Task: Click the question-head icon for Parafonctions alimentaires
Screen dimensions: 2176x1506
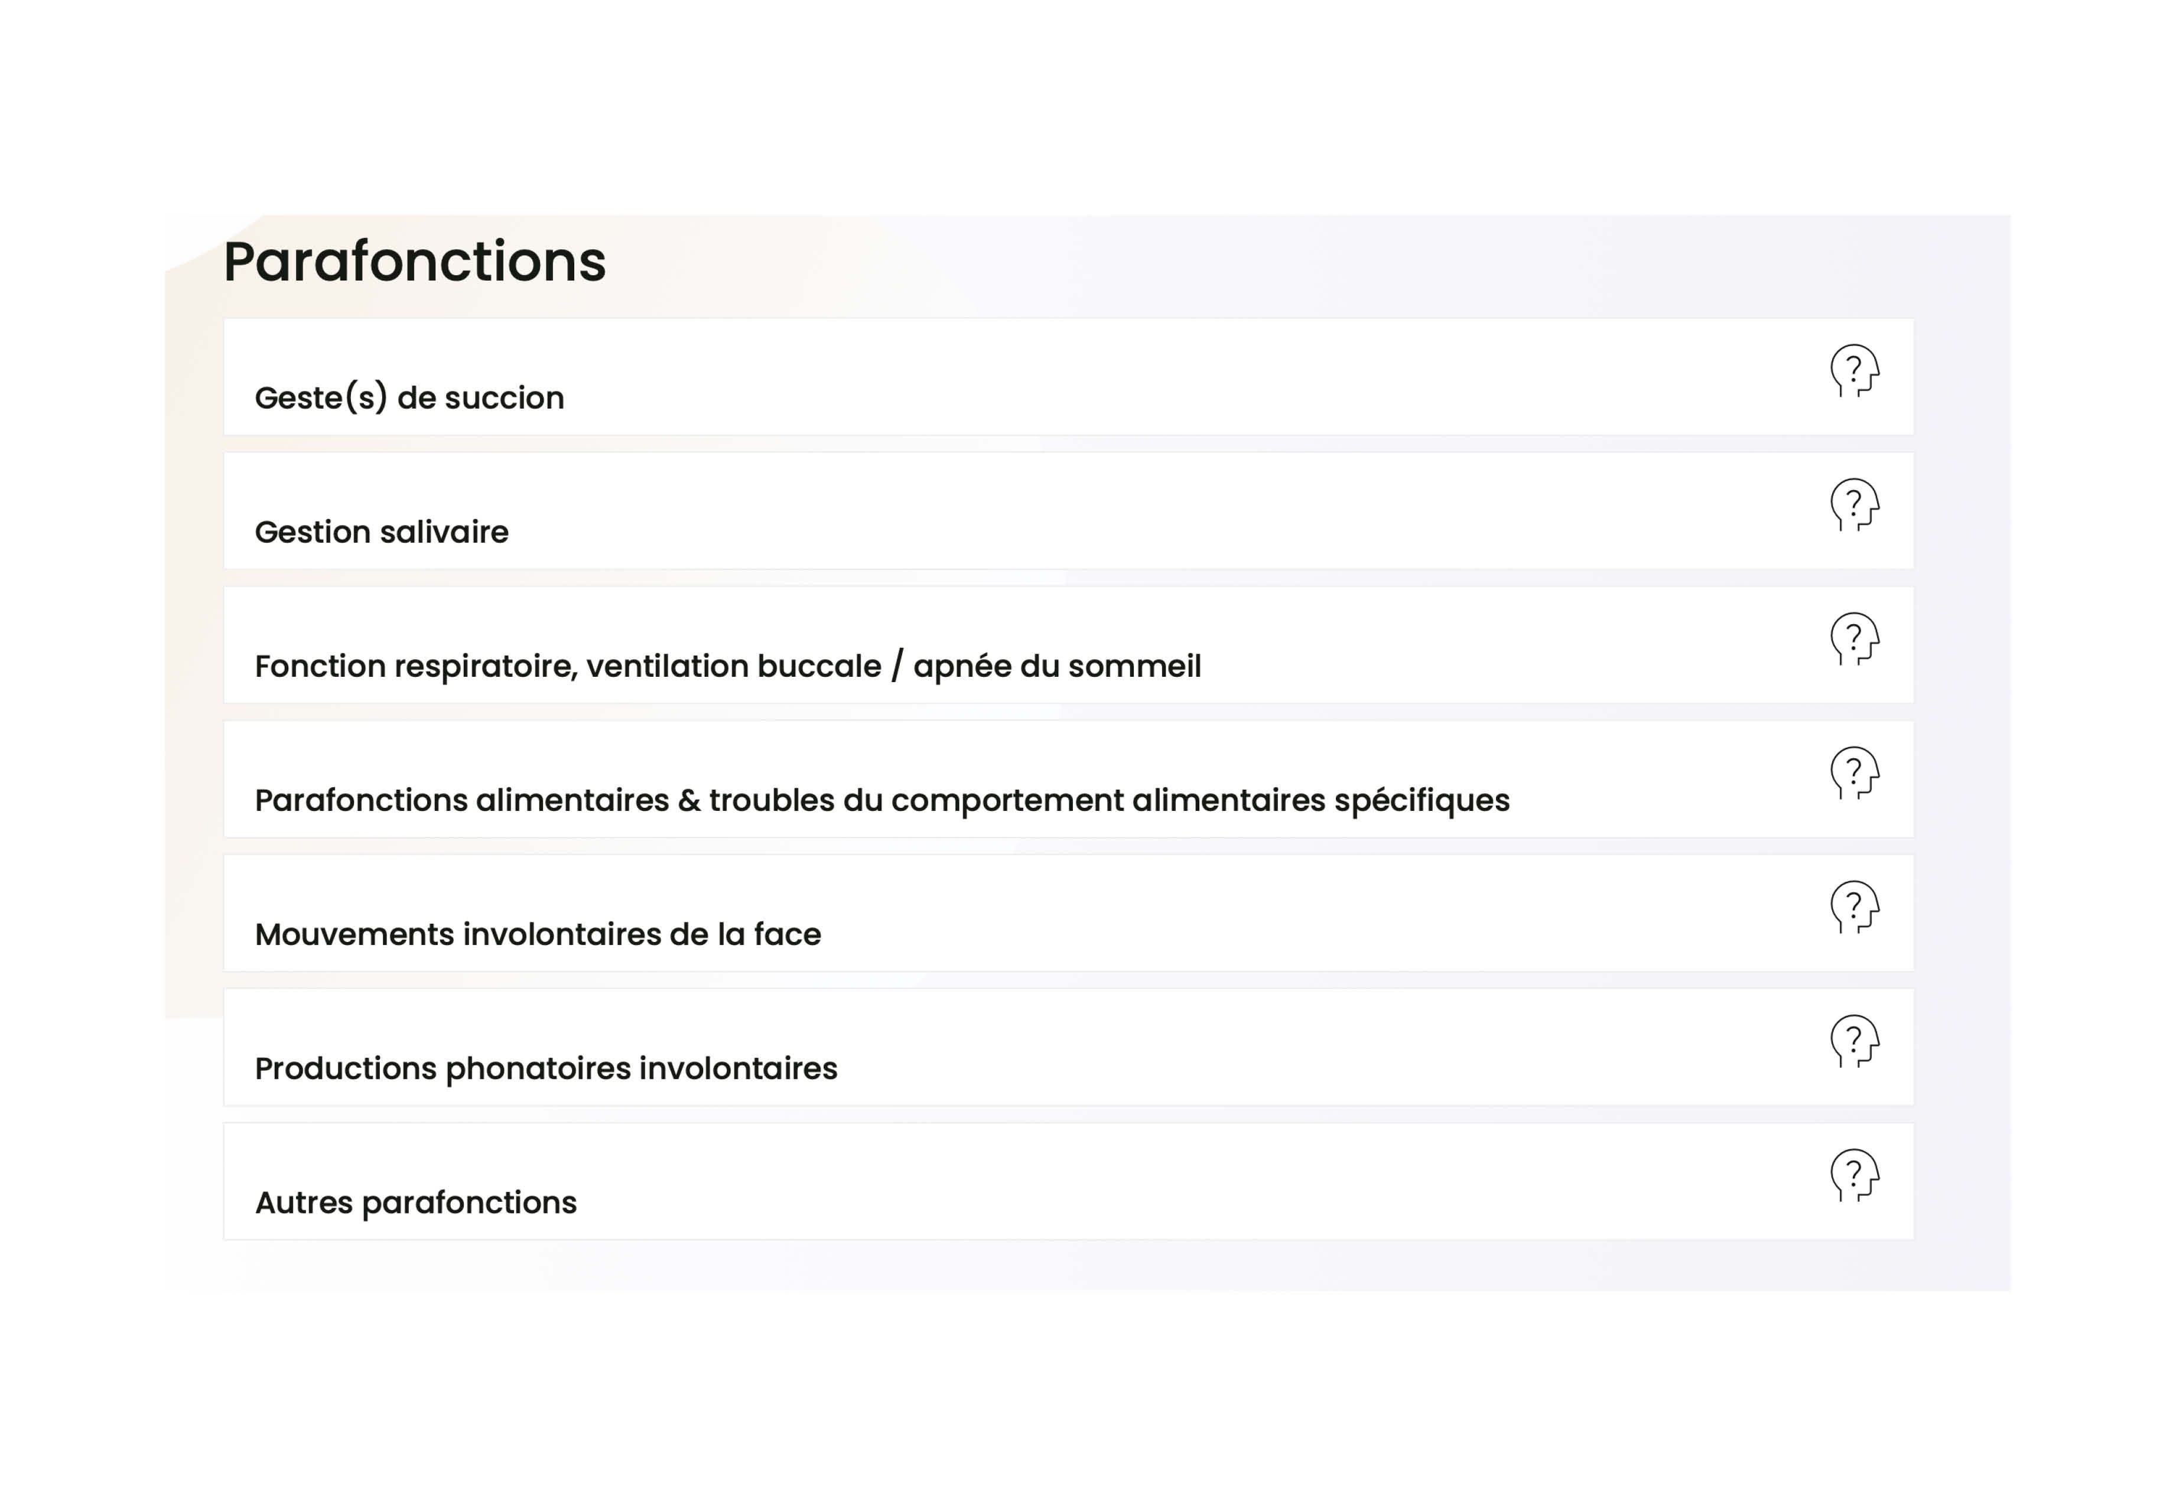Action: (1854, 773)
